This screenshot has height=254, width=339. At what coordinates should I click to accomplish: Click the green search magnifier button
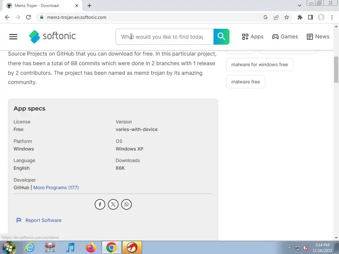click(x=221, y=37)
